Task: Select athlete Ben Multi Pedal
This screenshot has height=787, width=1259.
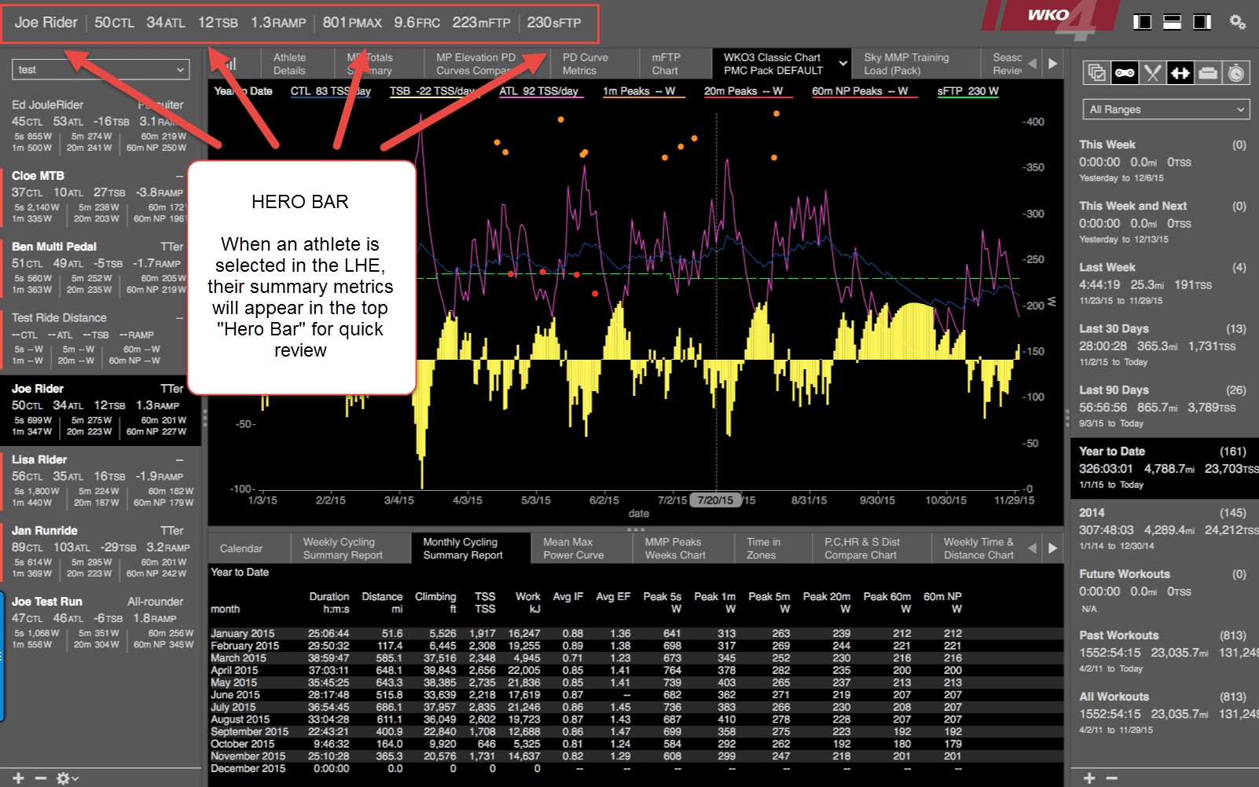Action: [100, 268]
